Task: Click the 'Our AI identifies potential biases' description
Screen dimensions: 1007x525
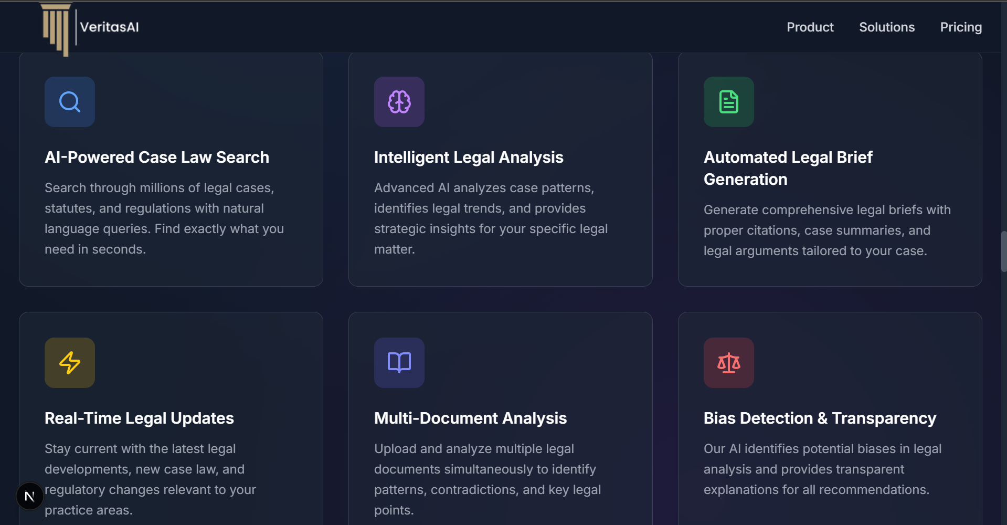Action: (822, 469)
